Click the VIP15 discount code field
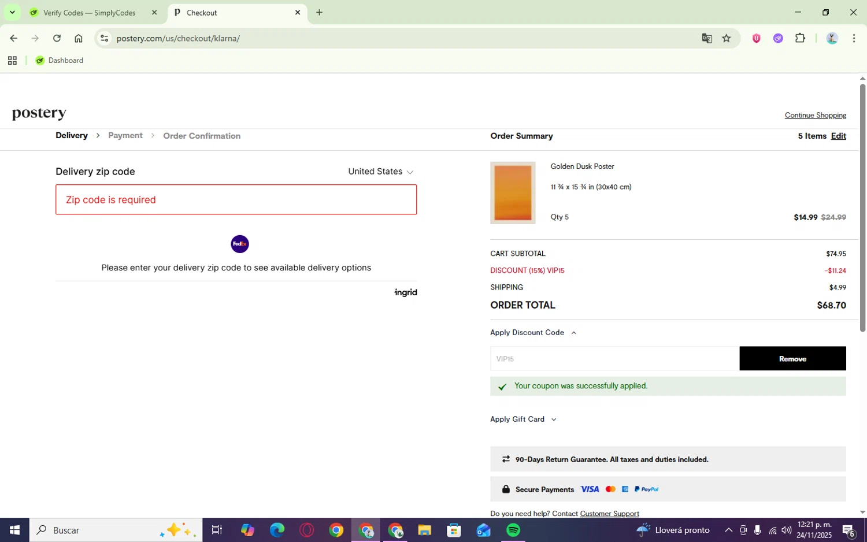The image size is (867, 542). pyautogui.click(x=614, y=359)
